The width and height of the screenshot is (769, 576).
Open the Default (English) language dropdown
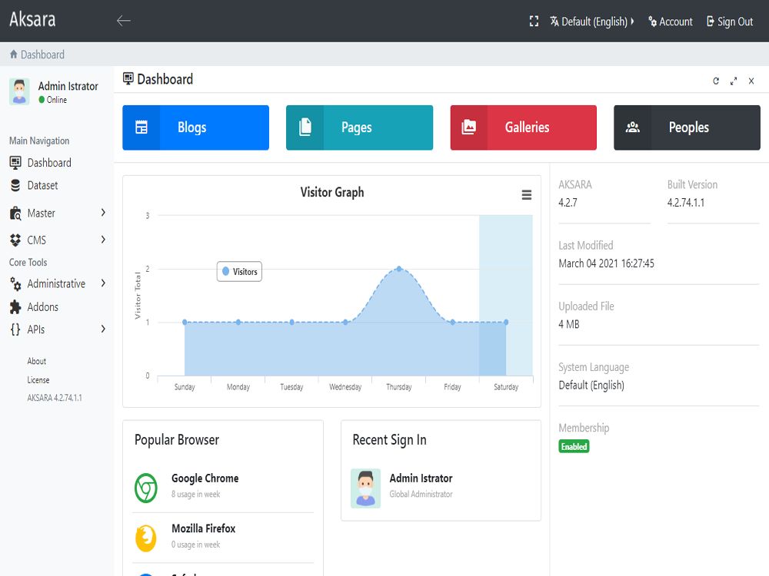(x=592, y=22)
